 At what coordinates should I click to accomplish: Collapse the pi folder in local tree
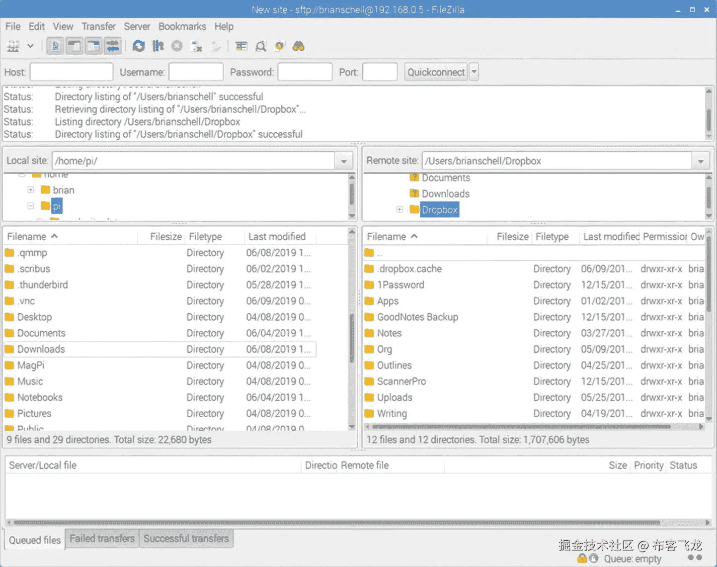[x=31, y=206]
